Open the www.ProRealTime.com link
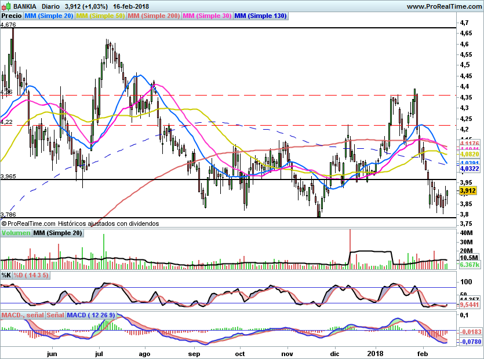This screenshot has height=359, width=484. (444, 6)
